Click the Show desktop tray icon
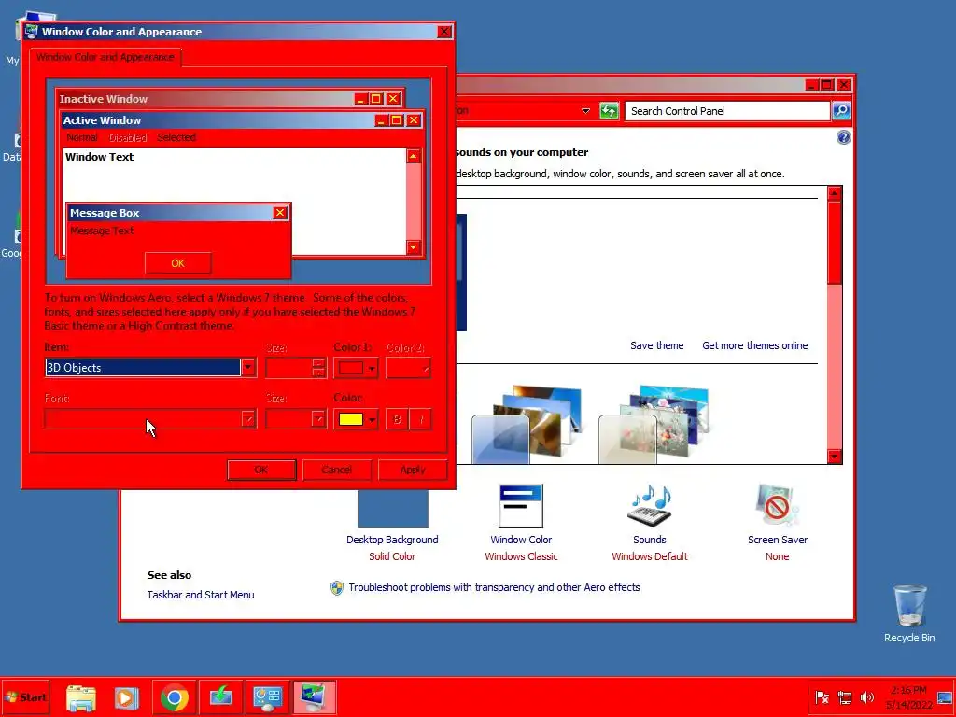Viewport: 956px width, 717px height. (x=945, y=697)
